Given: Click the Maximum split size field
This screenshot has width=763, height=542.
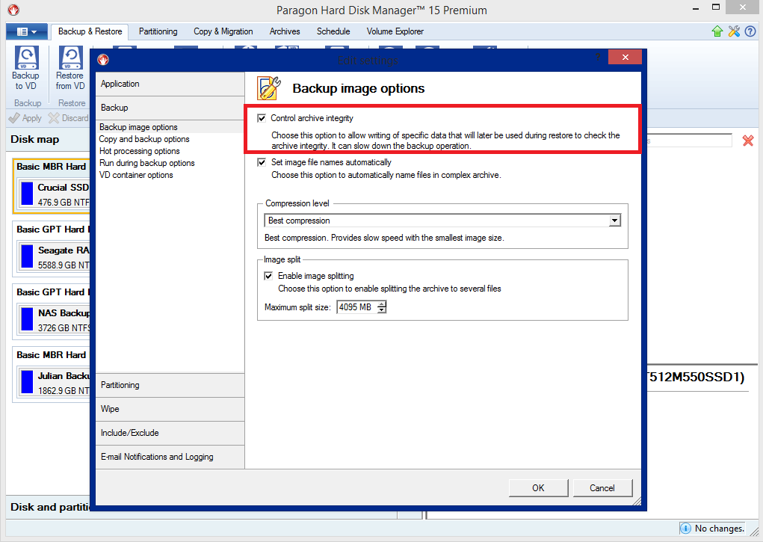Looking at the screenshot, I should [x=357, y=307].
